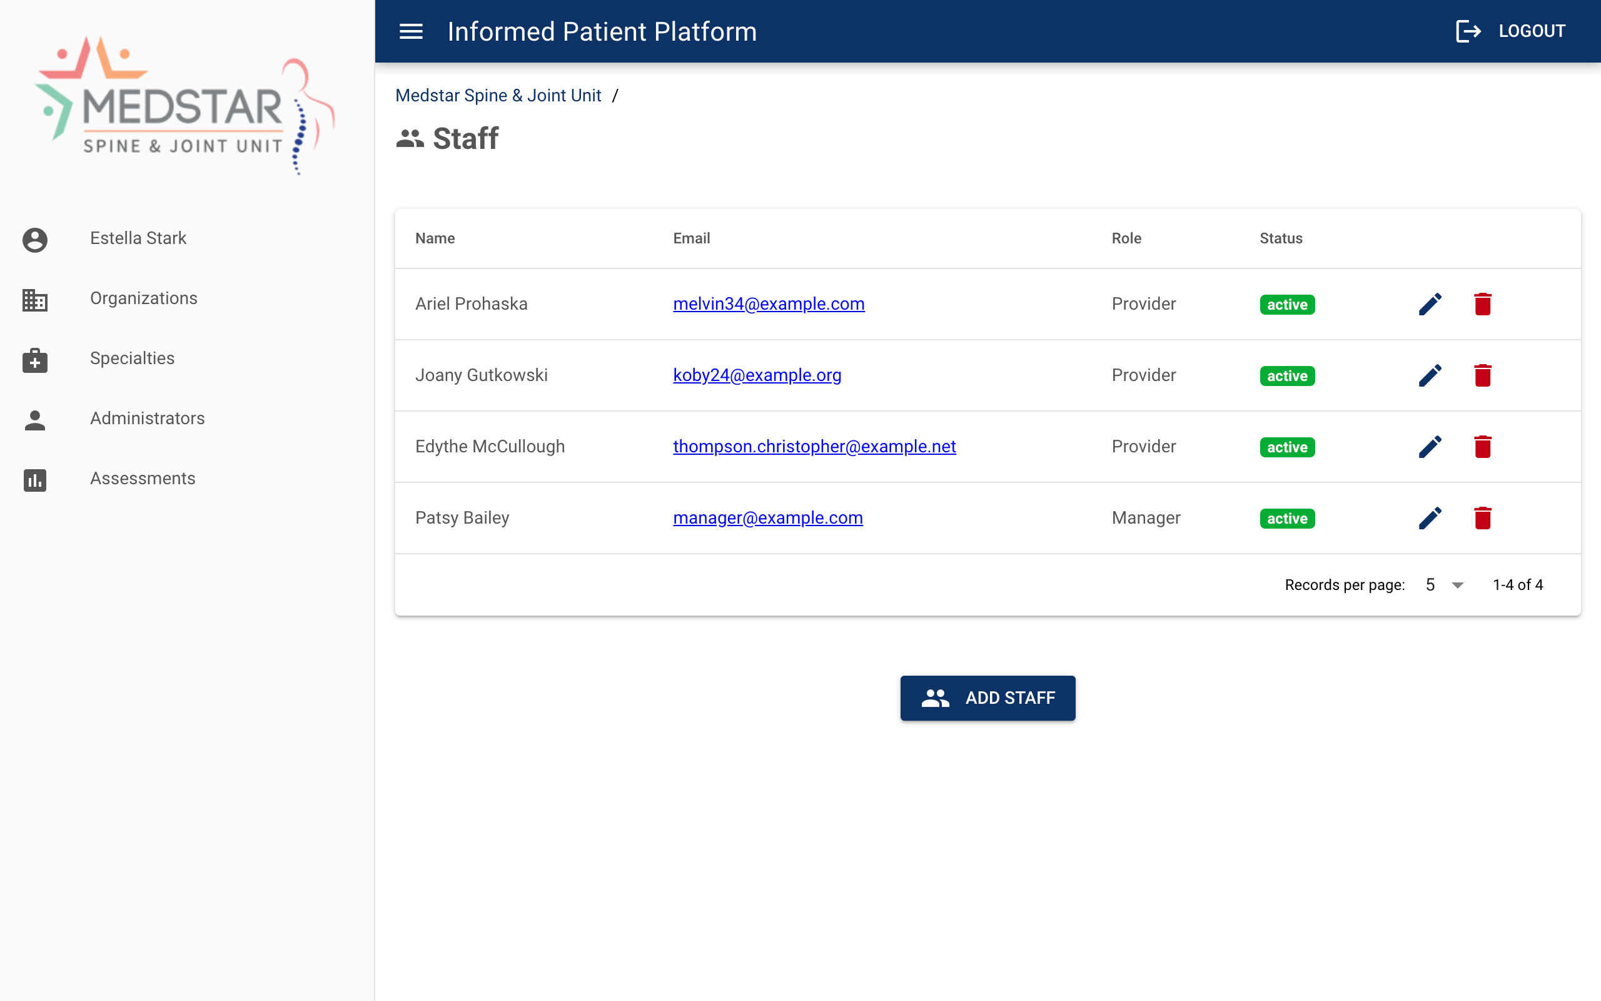Click the 1-4 of 4 pagination text
Viewport: 1601px width, 1001px height.
click(1518, 584)
